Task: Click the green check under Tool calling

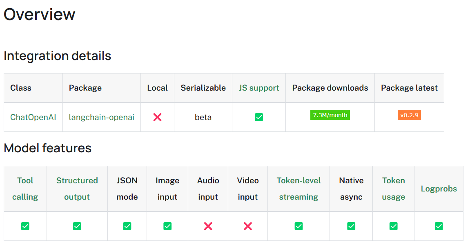Action: click(x=25, y=226)
